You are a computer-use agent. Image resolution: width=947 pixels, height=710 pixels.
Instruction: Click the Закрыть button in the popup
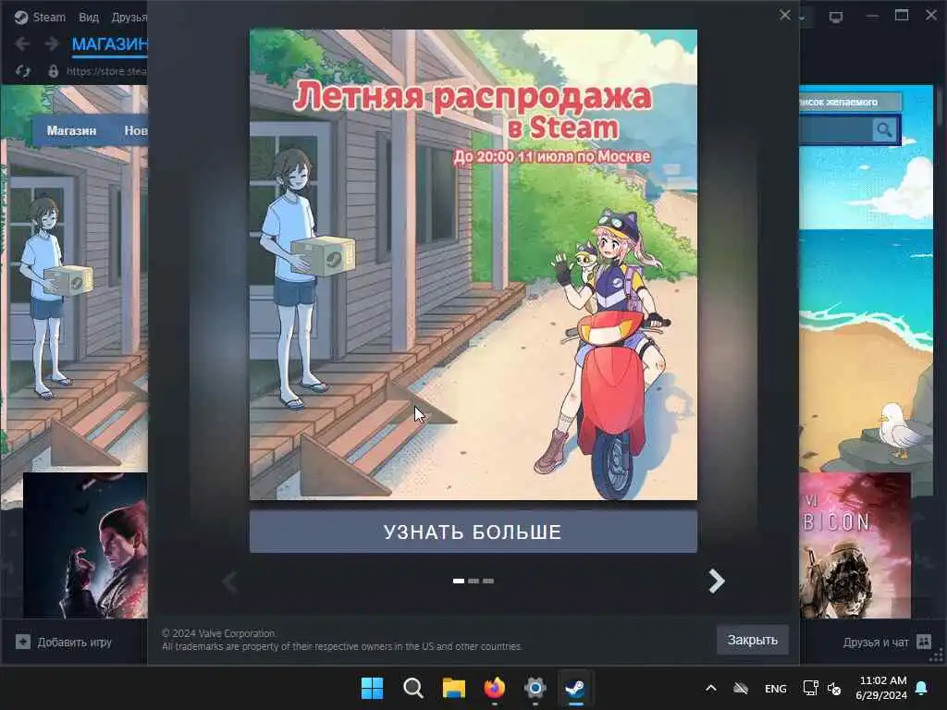tap(752, 640)
